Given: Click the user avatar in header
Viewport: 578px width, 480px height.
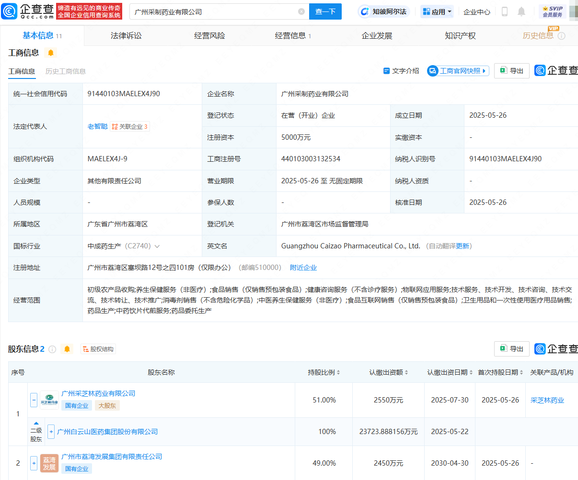Looking at the screenshot, I should (573, 11).
